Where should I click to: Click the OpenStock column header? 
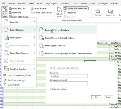click(102, 43)
